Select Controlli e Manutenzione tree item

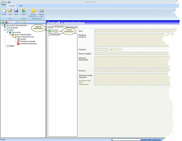(x=28, y=44)
